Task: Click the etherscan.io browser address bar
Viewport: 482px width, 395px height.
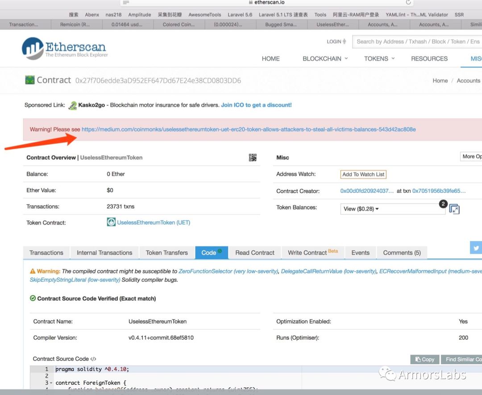Action: [267, 3]
